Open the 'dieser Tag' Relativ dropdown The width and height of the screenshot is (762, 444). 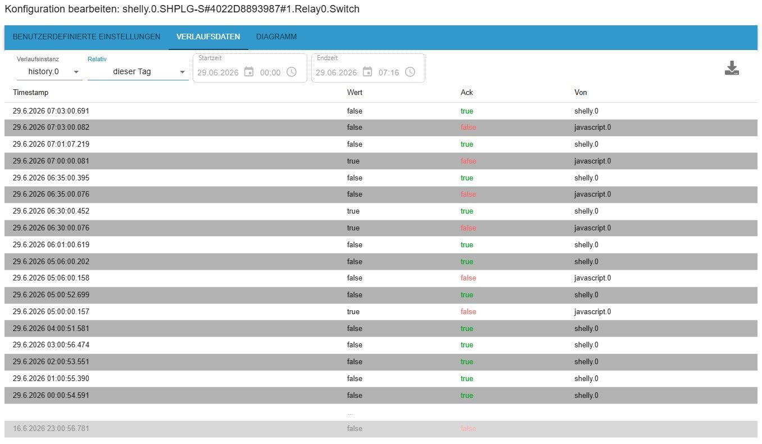click(138, 72)
